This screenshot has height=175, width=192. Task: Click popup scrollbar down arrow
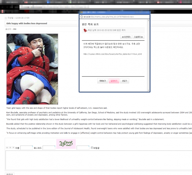click(x=148, y=90)
